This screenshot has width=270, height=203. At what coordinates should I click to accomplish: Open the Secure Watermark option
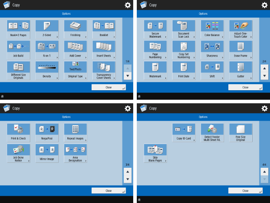tap(155, 29)
